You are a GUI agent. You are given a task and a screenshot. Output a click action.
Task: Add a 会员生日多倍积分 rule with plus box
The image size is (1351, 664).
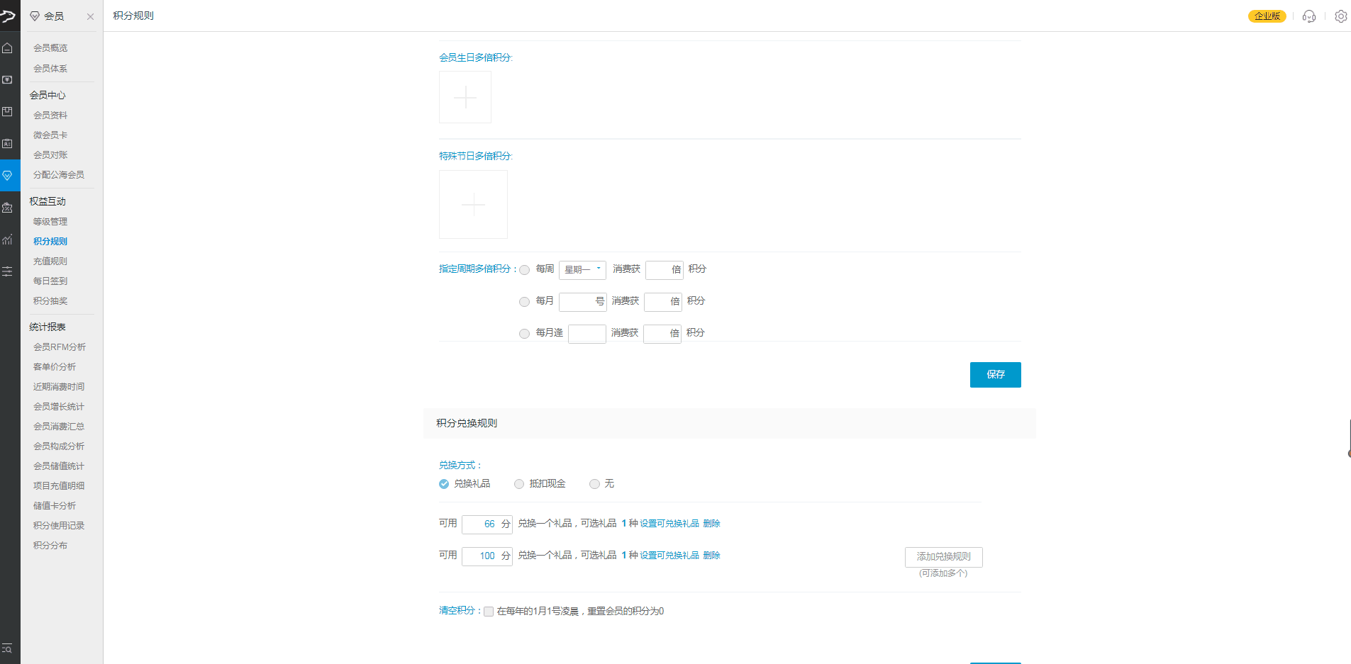[x=465, y=97]
